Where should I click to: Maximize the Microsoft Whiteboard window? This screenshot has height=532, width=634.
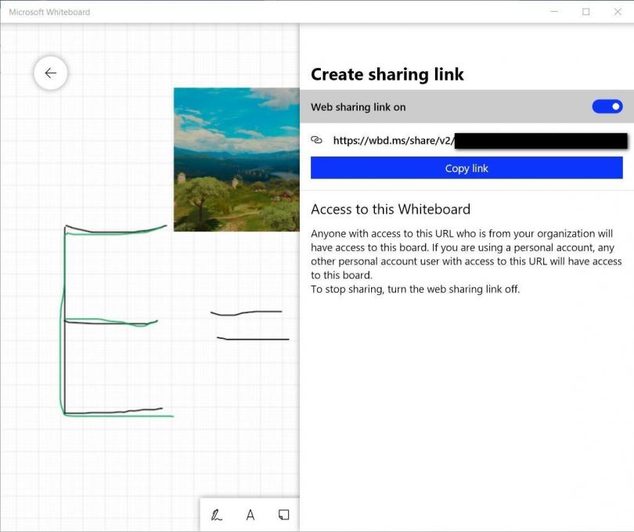pyautogui.click(x=586, y=12)
